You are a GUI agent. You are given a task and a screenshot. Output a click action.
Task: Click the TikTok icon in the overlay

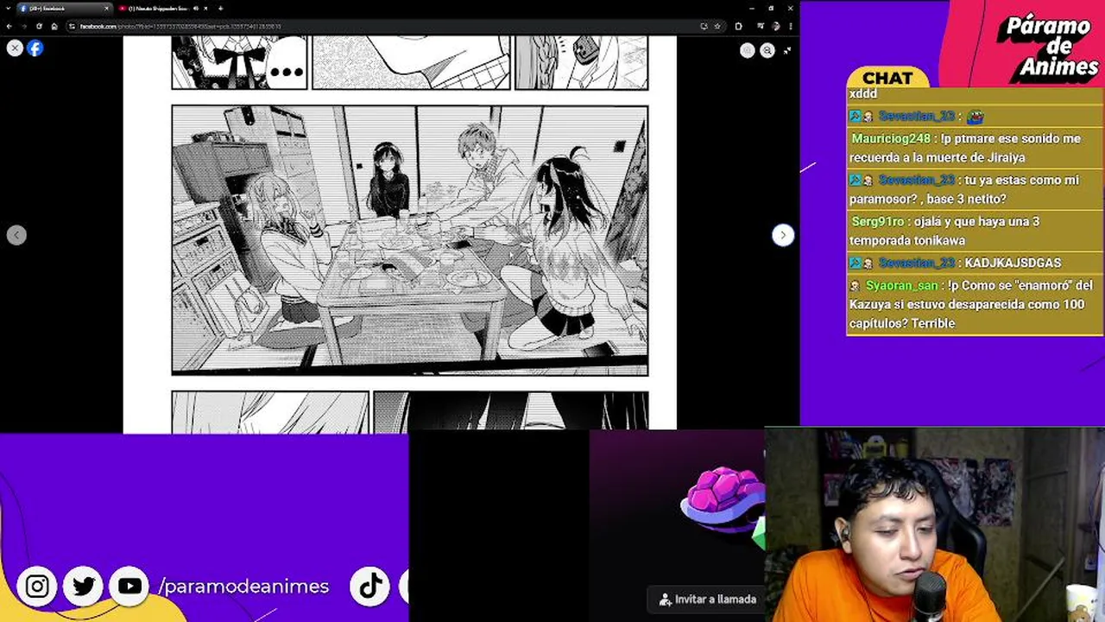click(x=371, y=587)
